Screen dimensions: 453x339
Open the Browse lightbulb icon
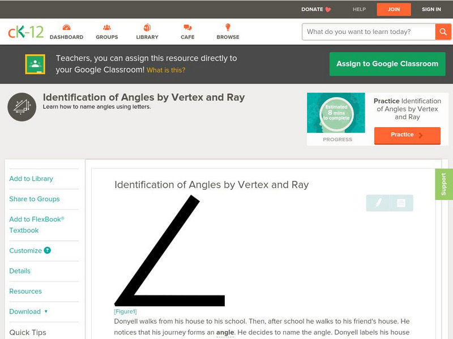click(228, 27)
